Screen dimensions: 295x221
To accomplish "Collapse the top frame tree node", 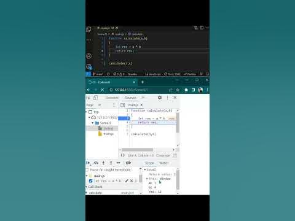I will pos(87,112).
